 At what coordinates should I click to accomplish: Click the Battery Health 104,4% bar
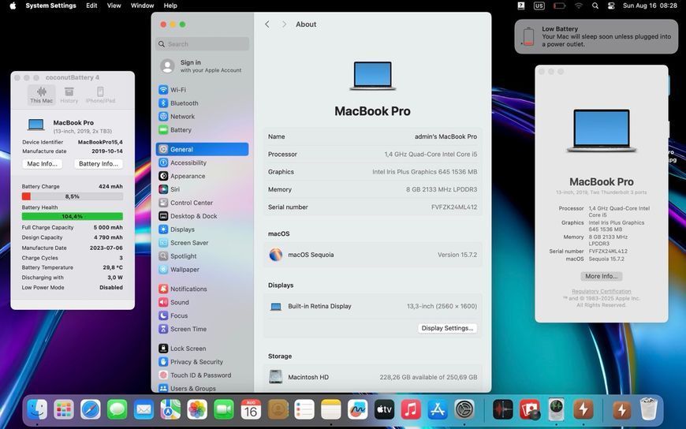(73, 216)
